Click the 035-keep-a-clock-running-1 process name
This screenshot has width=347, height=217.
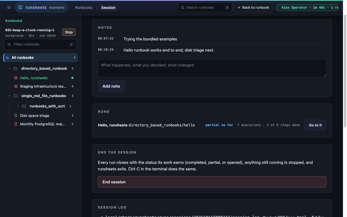click(30, 30)
